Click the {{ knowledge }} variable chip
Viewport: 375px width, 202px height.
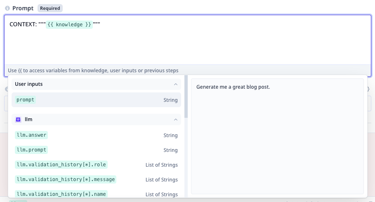click(69, 25)
